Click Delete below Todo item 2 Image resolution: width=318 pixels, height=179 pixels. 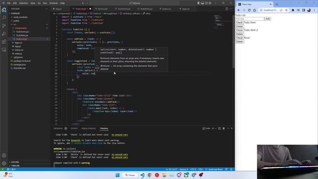[239, 34]
